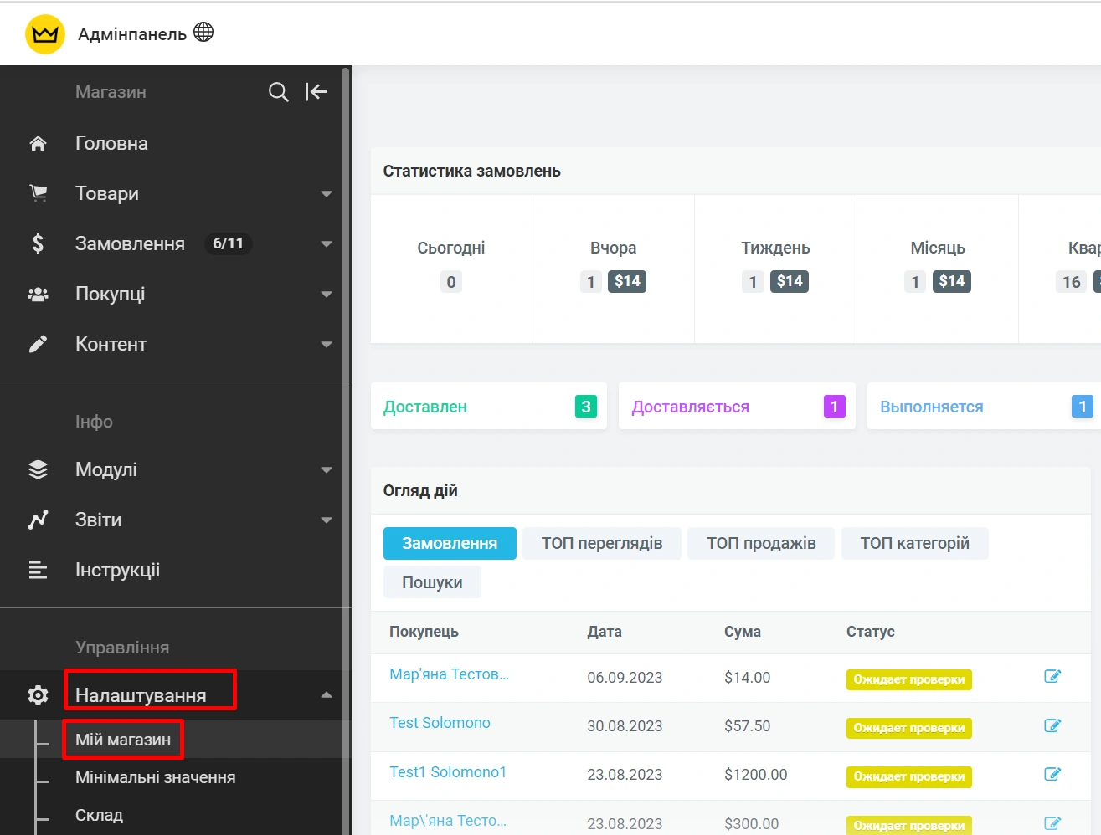Click the shopping cart icon beside Товари
Viewport: 1101px width, 835px height.
click(x=38, y=193)
